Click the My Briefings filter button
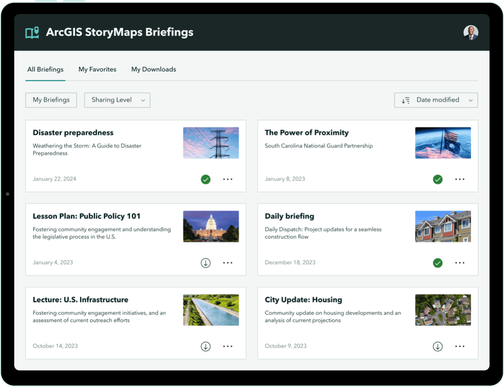Image resolution: width=504 pixels, height=388 pixels. click(x=51, y=100)
